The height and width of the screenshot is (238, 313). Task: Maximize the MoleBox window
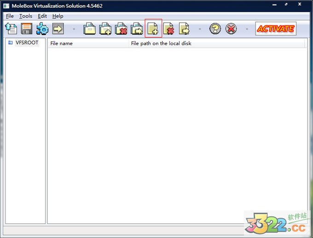click(x=286, y=5)
